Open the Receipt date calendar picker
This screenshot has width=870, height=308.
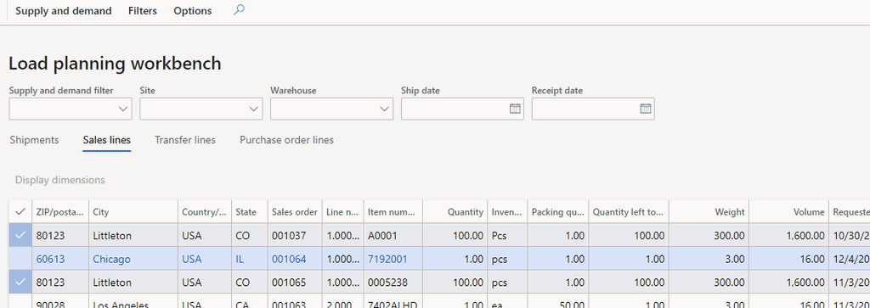(646, 109)
